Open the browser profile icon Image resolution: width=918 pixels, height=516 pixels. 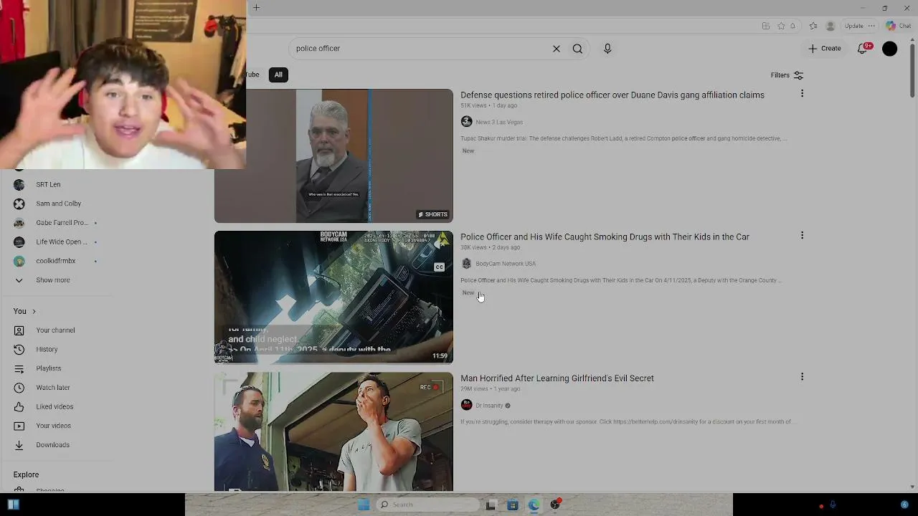831,26
